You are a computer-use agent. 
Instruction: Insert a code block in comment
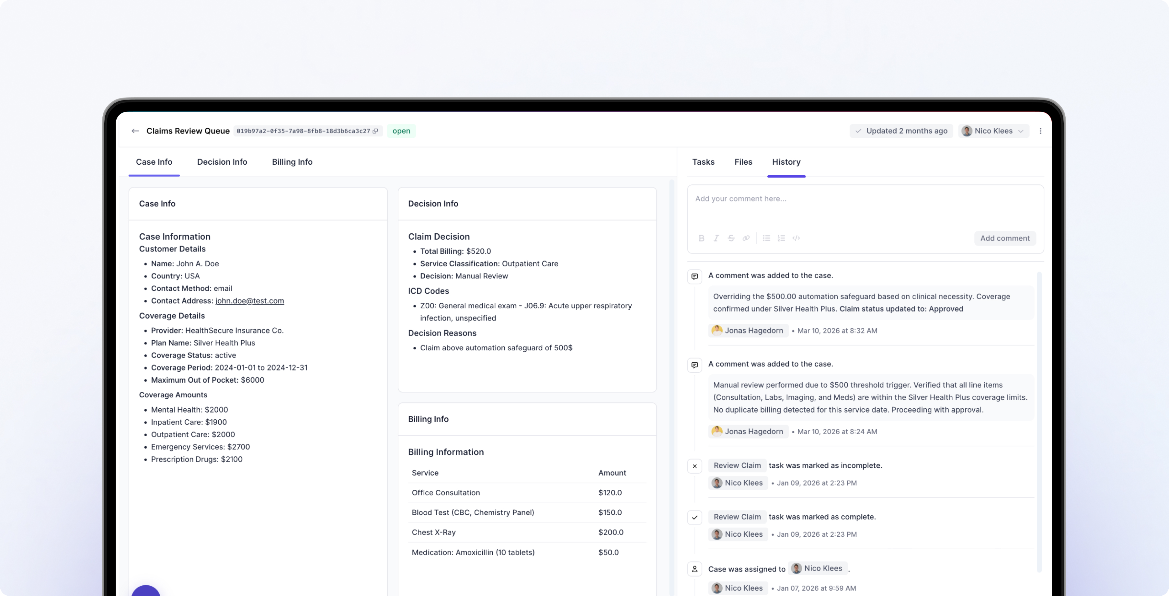pos(796,238)
